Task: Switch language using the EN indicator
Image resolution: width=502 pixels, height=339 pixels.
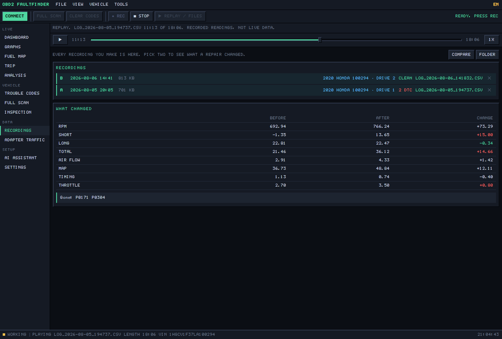Action: pyautogui.click(x=495, y=4)
